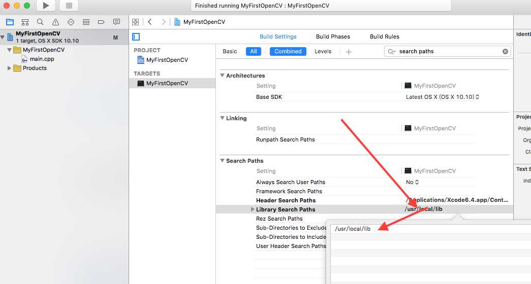Open Always Search User Paths dropdown
This screenshot has width=531, height=284.
[x=413, y=182]
